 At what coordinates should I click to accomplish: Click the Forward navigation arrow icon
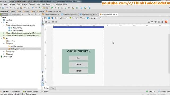36,8
